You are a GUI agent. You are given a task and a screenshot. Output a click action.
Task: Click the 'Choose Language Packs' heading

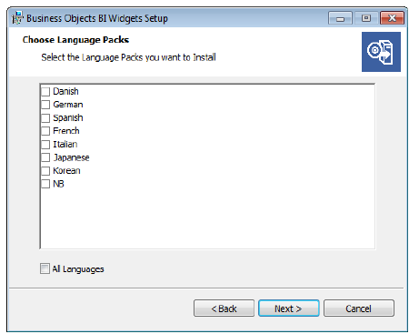tap(75, 40)
